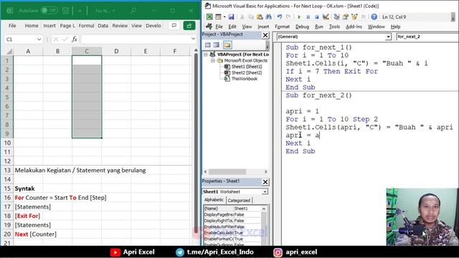The height and width of the screenshot is (258, 459).
Task: Collapse the Microsoft Excel Objects folder
Action: tap(213, 60)
